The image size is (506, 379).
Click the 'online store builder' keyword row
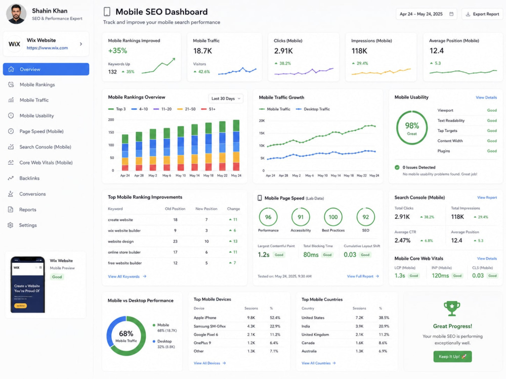click(x=174, y=252)
